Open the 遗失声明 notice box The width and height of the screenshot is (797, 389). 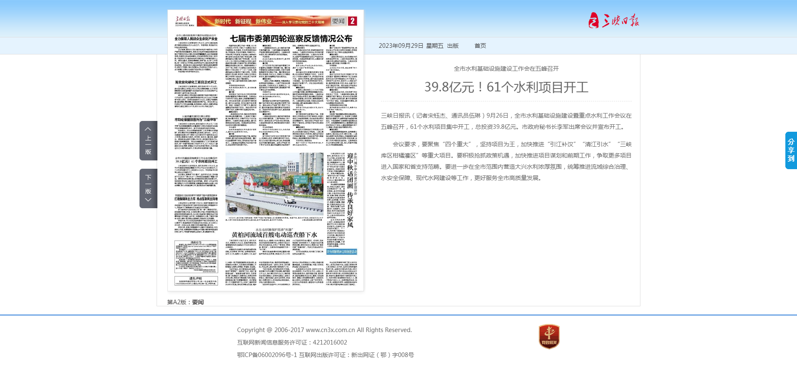[x=196, y=281]
